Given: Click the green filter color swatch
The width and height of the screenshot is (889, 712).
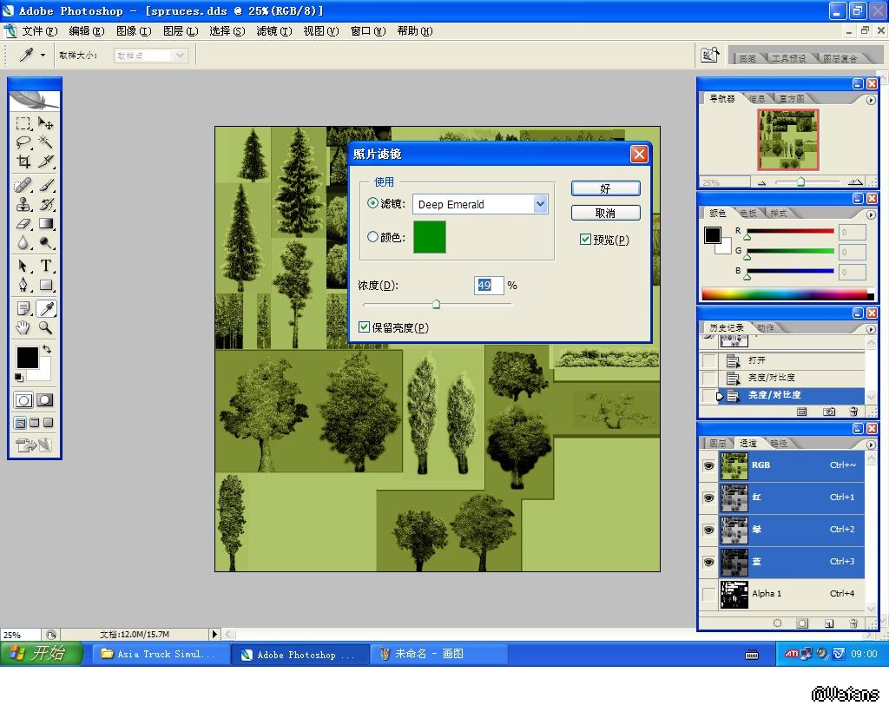Looking at the screenshot, I should click(x=429, y=237).
